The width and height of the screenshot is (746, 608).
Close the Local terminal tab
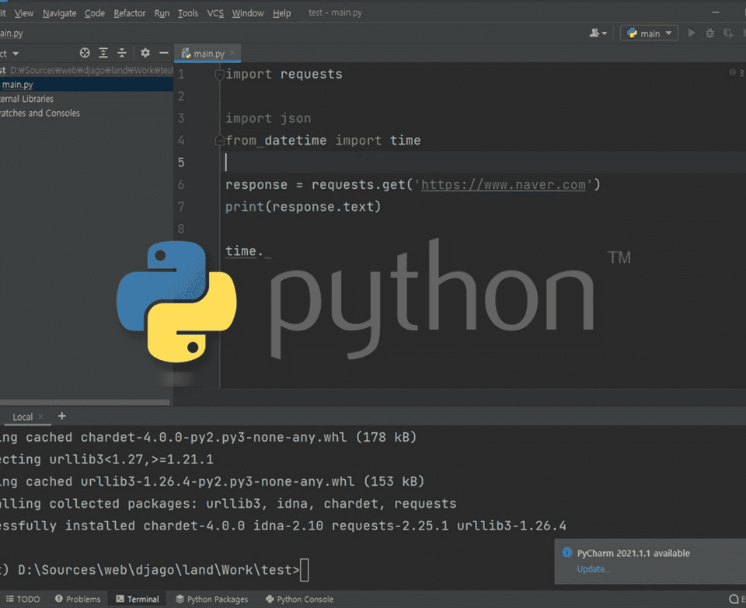[41, 417]
